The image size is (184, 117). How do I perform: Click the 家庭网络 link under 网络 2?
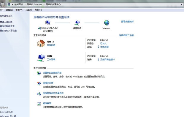[51, 45]
